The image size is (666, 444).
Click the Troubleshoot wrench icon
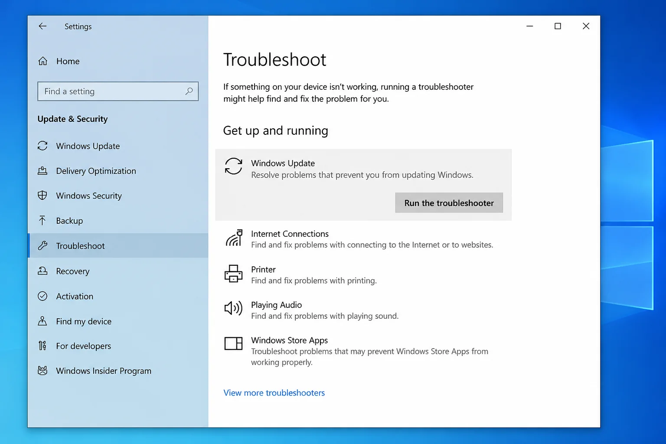42,245
